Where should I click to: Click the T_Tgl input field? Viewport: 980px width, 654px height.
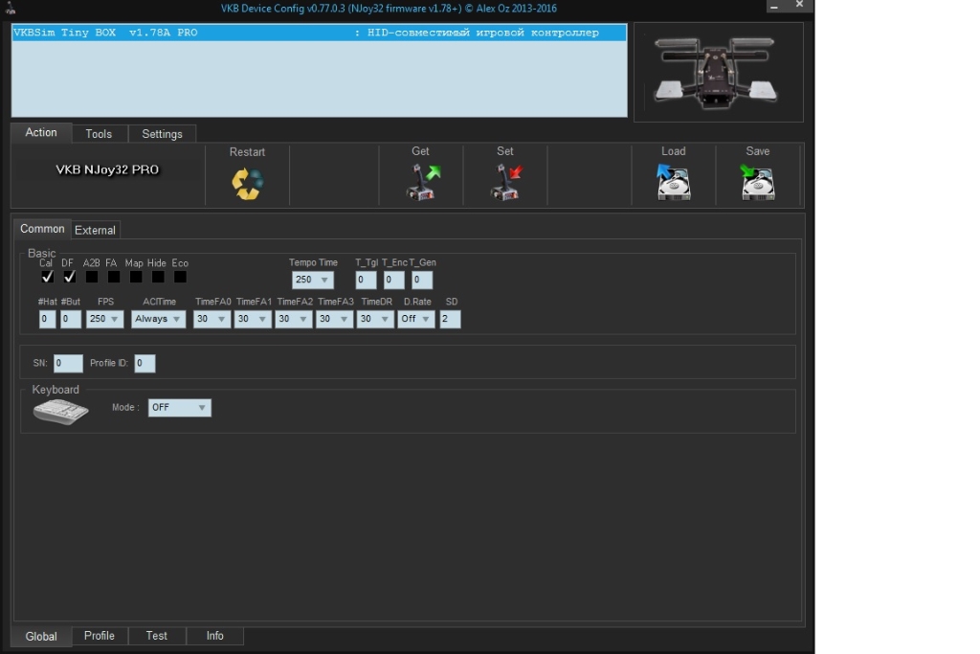tap(366, 280)
